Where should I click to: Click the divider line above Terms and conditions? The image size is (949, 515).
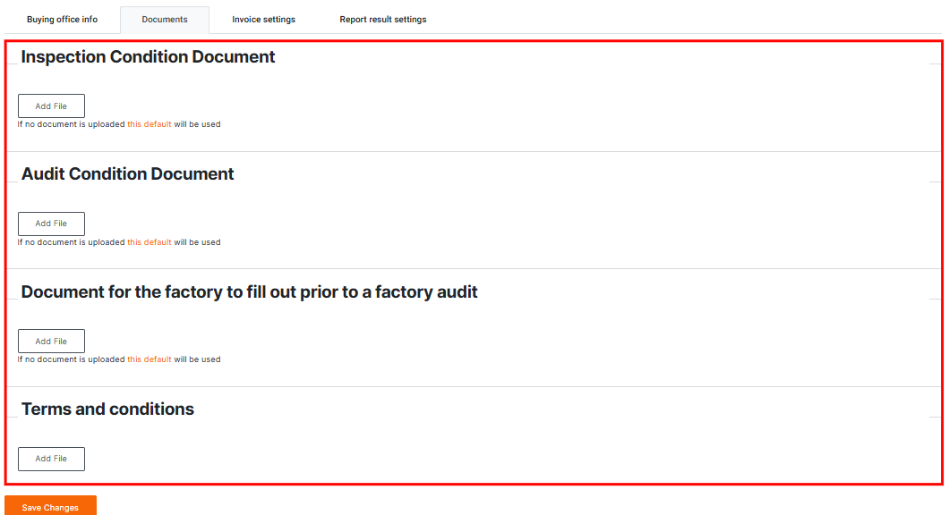point(473,386)
